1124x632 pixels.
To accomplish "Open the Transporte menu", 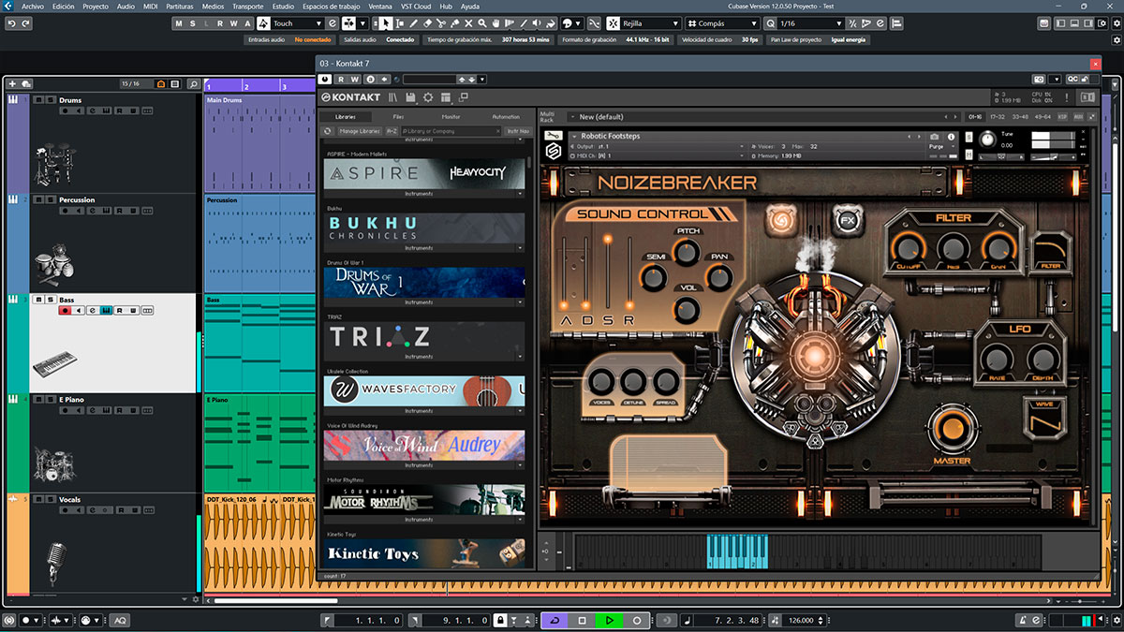I will click(x=248, y=6).
